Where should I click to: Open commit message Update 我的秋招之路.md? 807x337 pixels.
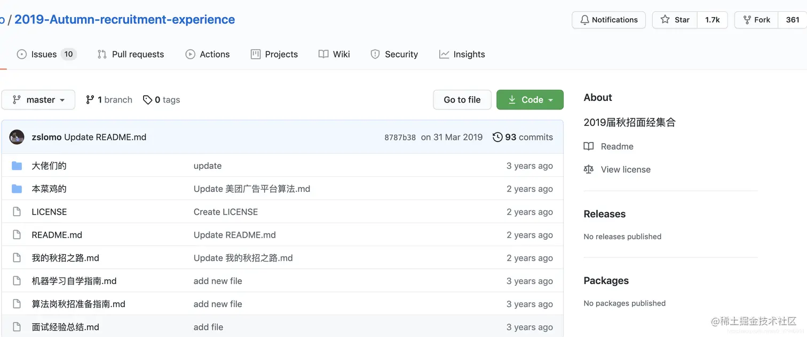[x=243, y=258]
